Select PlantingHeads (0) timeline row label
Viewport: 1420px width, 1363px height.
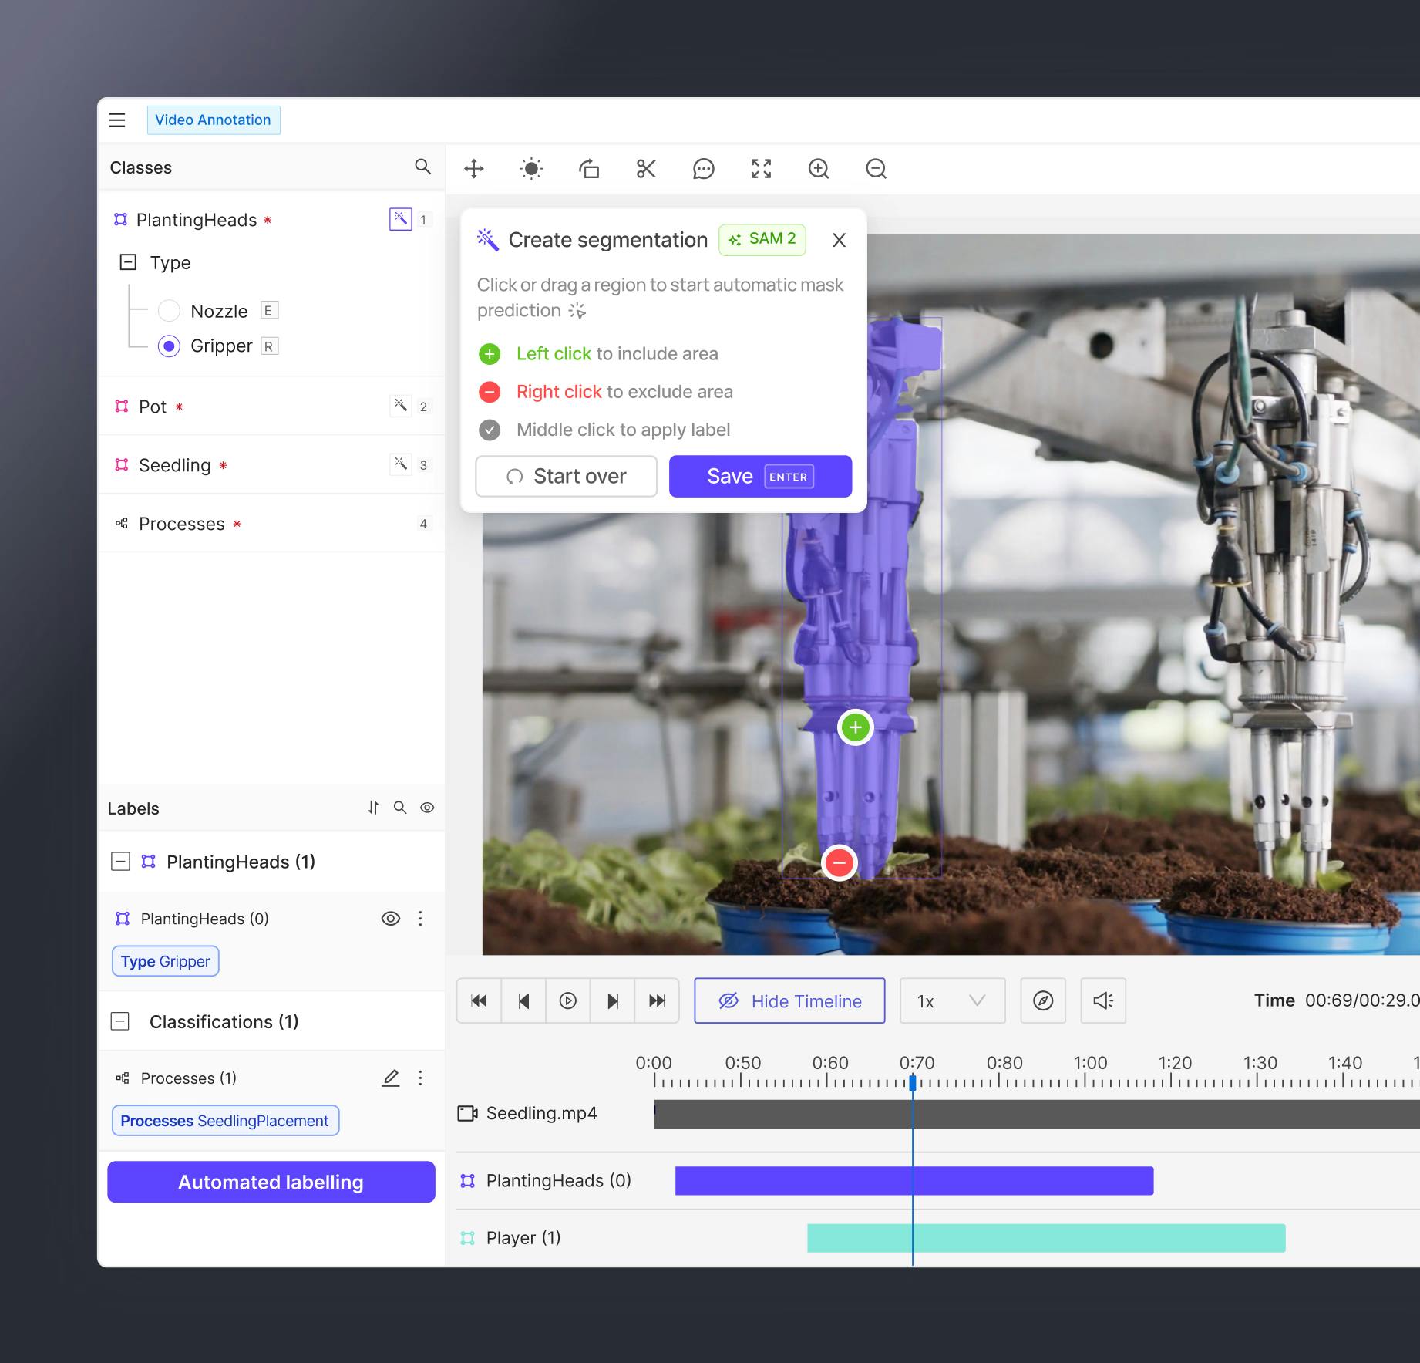click(559, 1180)
